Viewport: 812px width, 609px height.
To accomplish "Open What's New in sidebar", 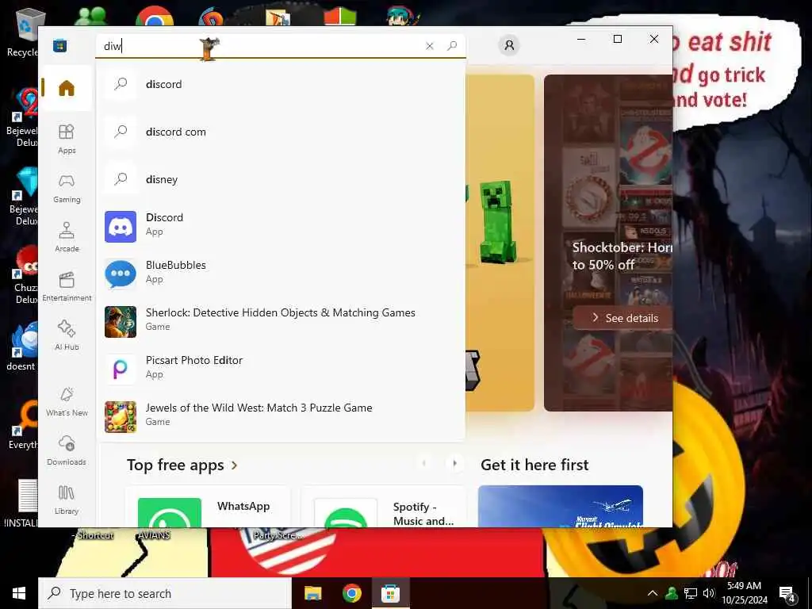I will [67, 401].
